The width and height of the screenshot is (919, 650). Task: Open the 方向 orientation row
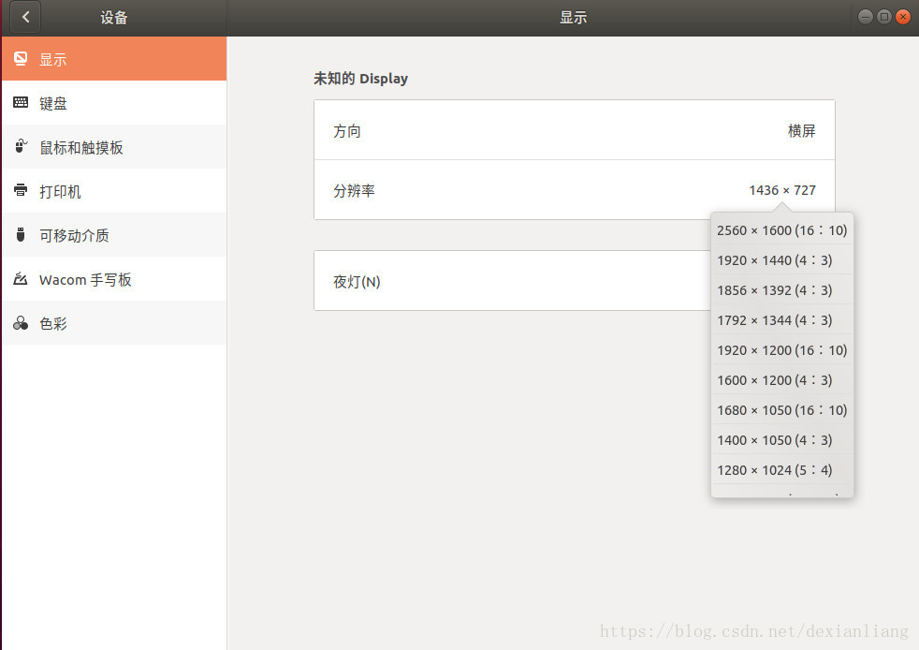click(575, 130)
